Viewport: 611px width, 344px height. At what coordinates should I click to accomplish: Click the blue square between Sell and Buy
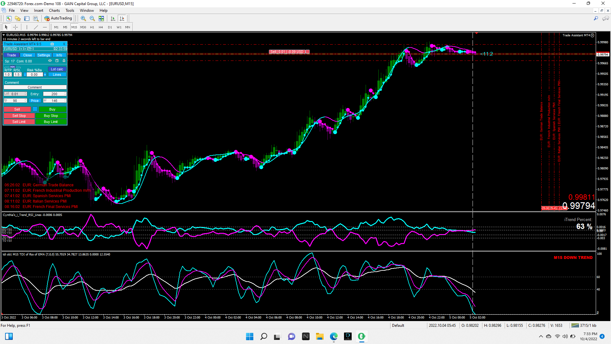click(x=35, y=109)
